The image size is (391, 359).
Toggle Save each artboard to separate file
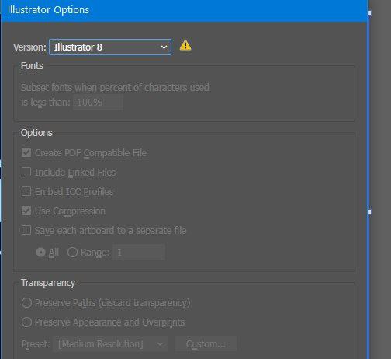point(26,230)
